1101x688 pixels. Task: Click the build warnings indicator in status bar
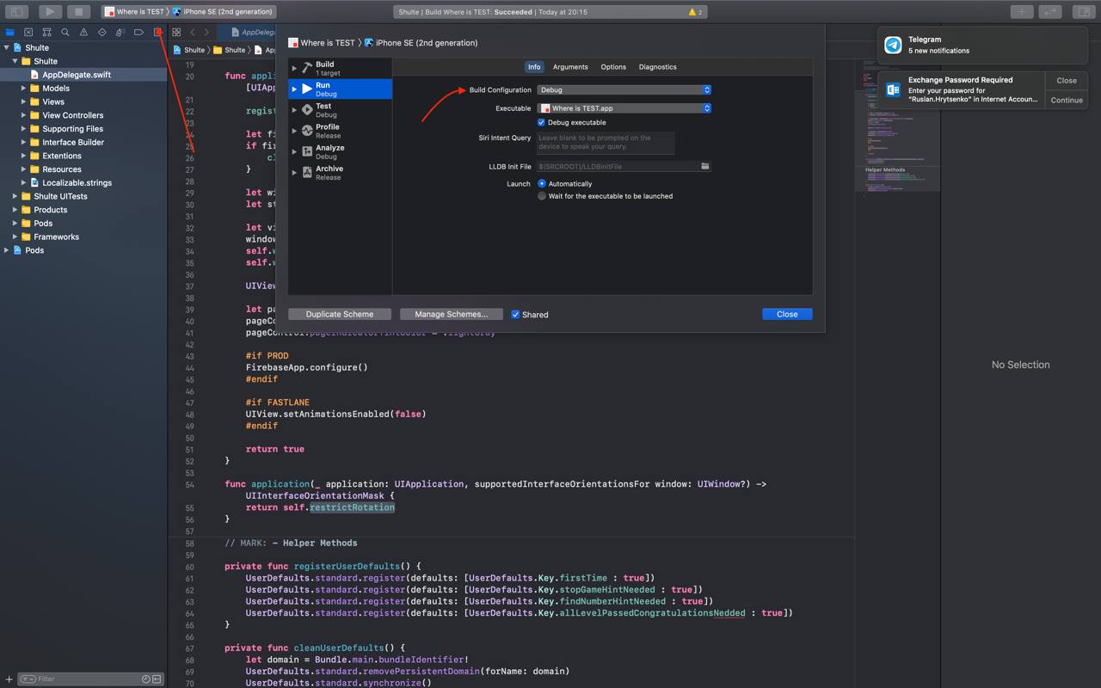pos(696,12)
